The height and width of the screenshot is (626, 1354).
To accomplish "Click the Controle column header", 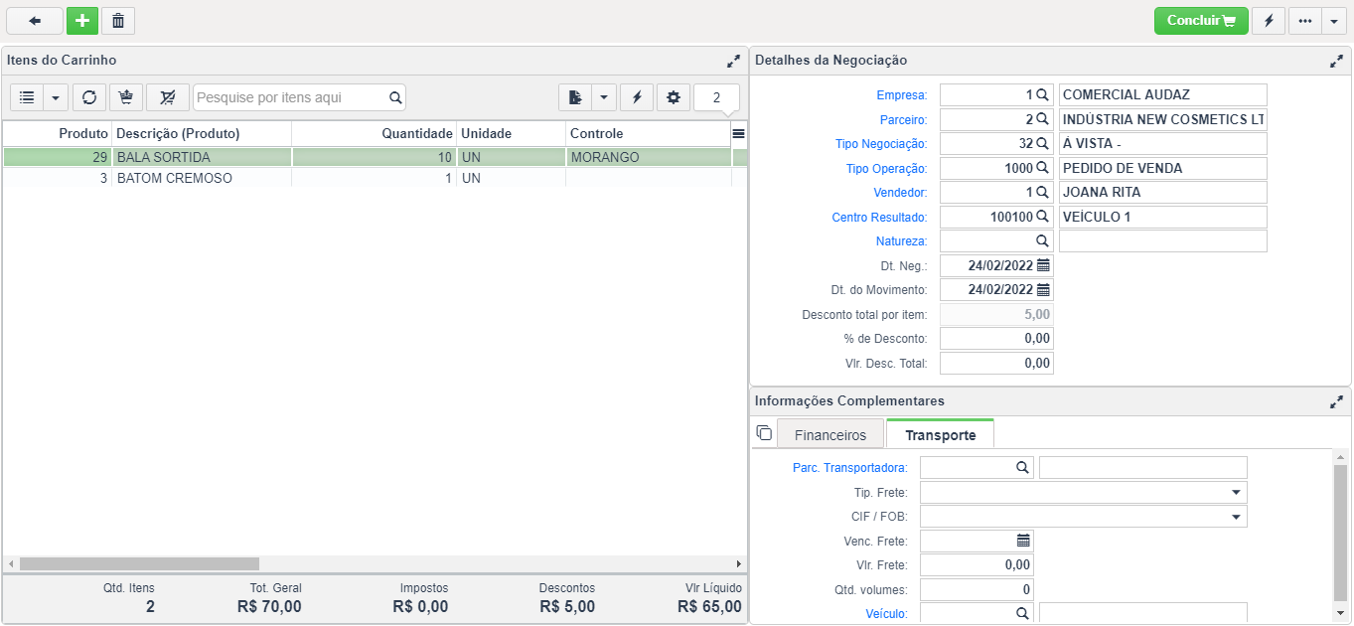I will pos(649,133).
